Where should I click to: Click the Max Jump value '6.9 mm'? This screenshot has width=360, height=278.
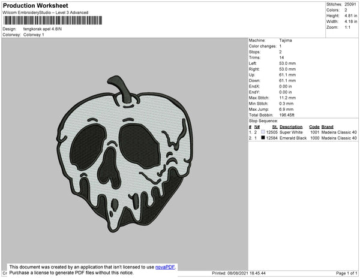(286, 109)
